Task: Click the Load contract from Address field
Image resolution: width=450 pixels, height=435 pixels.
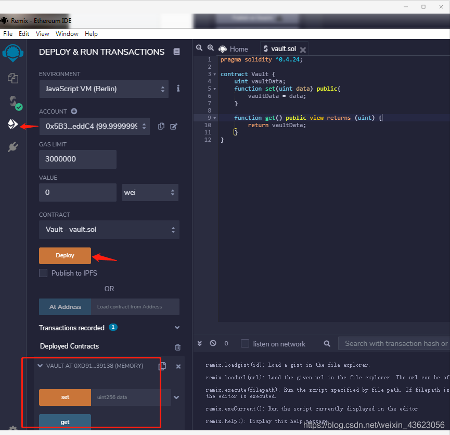Action: click(135, 307)
